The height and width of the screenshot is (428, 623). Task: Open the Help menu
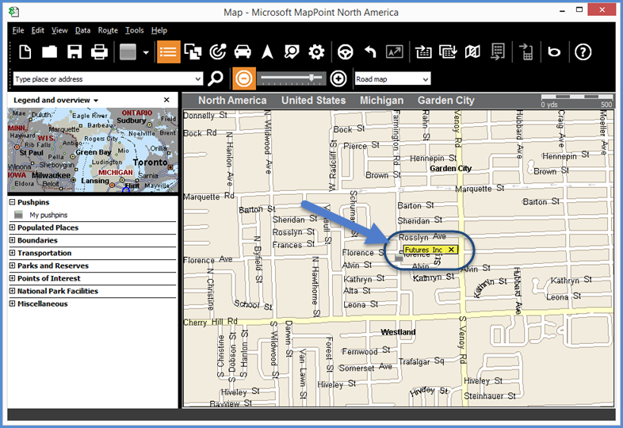pos(159,30)
